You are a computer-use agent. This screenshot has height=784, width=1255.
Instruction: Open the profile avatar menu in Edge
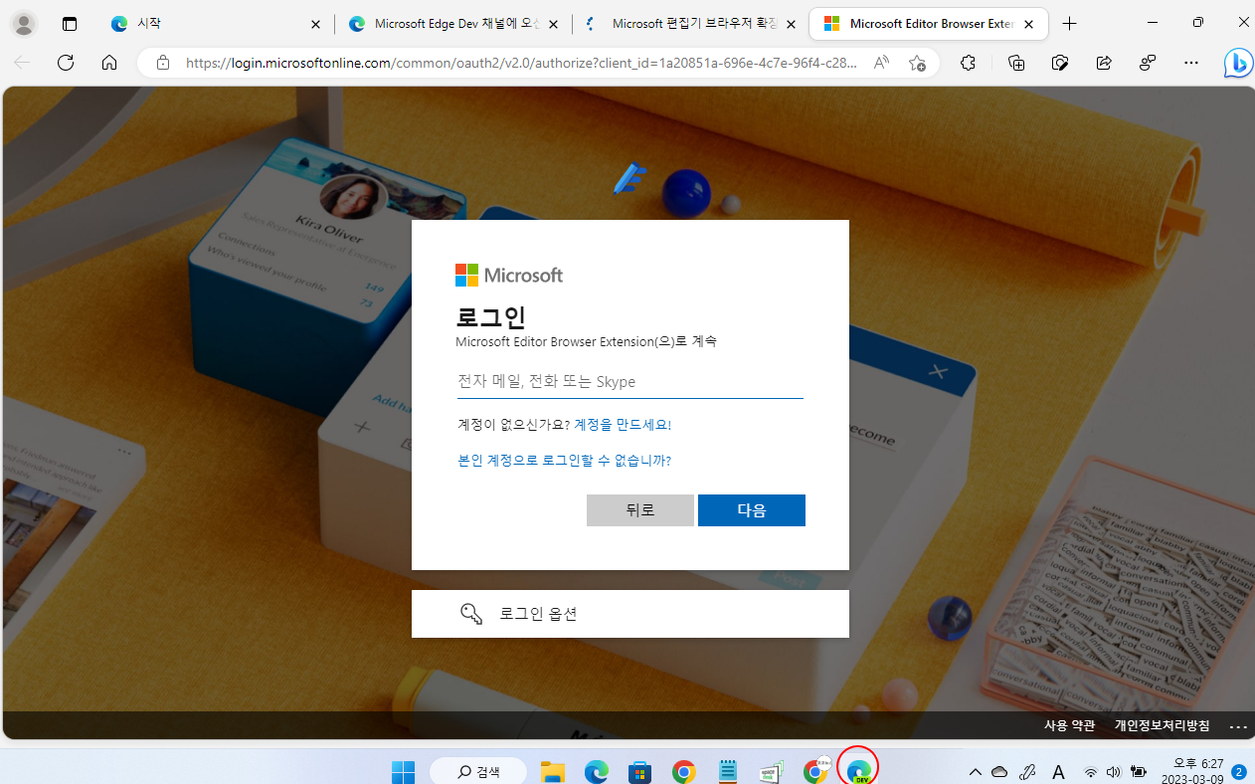click(x=23, y=24)
